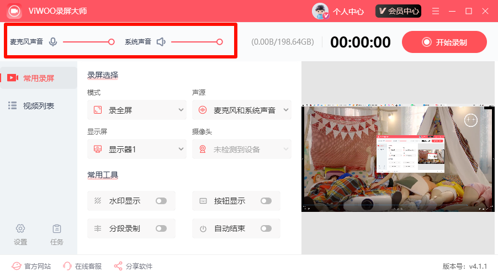Screen dimensions: 498x277
Task: Switch to 常用录屏 tab
Action: 39,78
